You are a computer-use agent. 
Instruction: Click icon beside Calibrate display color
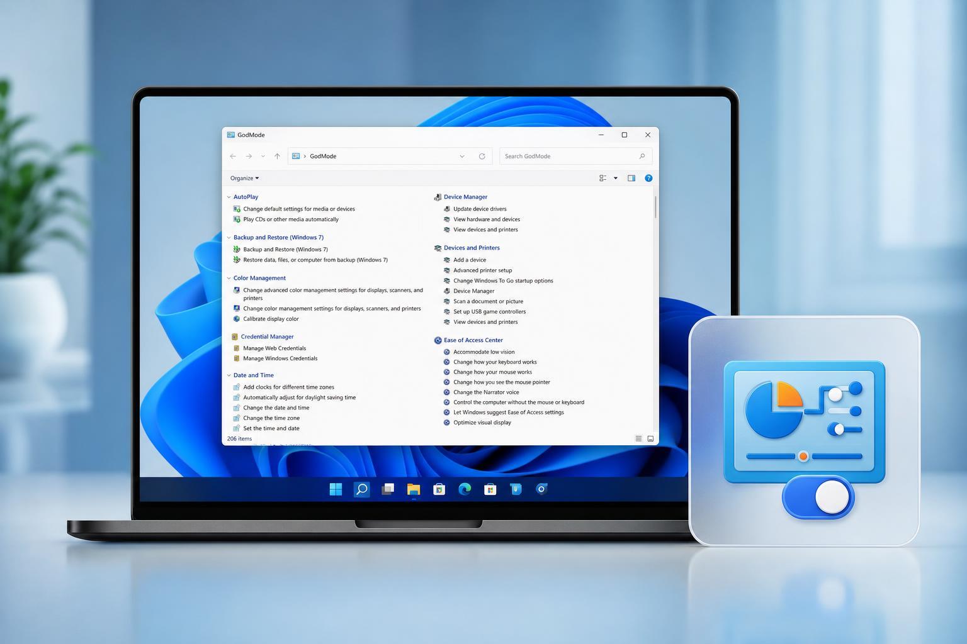(x=237, y=319)
